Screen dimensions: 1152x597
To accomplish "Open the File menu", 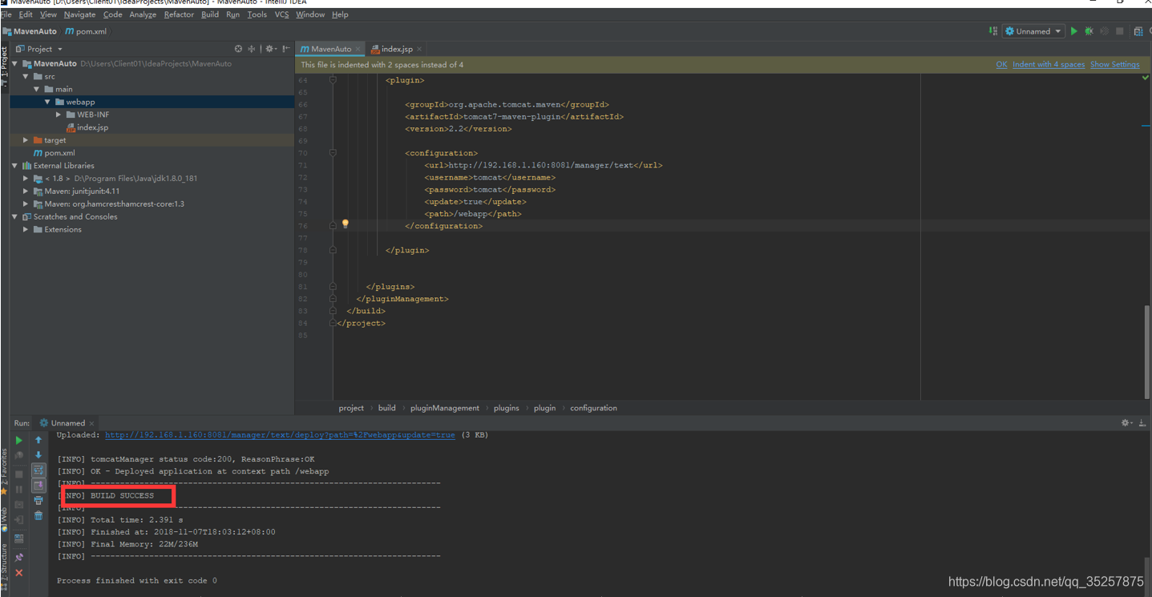I will pyautogui.click(x=6, y=14).
